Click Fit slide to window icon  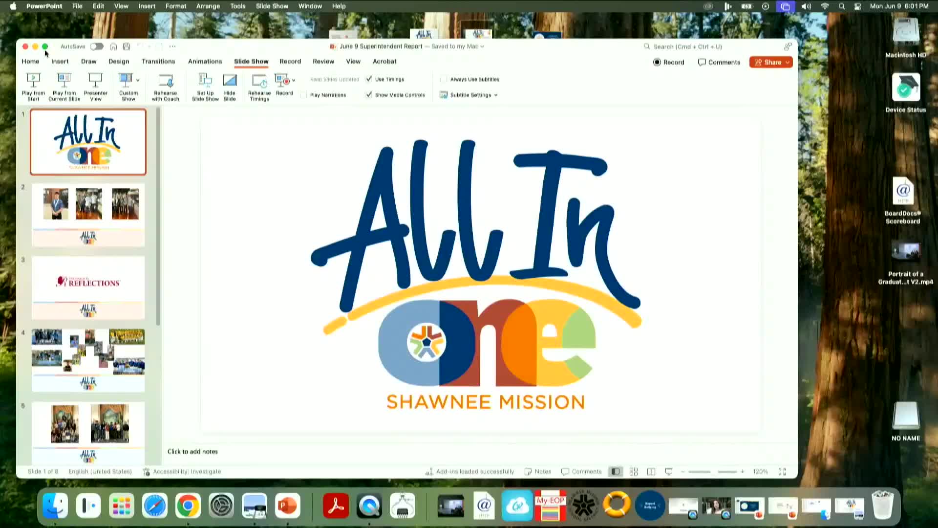782,472
